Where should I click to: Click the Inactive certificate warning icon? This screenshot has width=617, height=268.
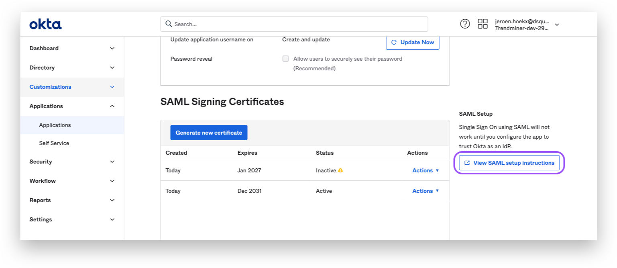point(340,170)
